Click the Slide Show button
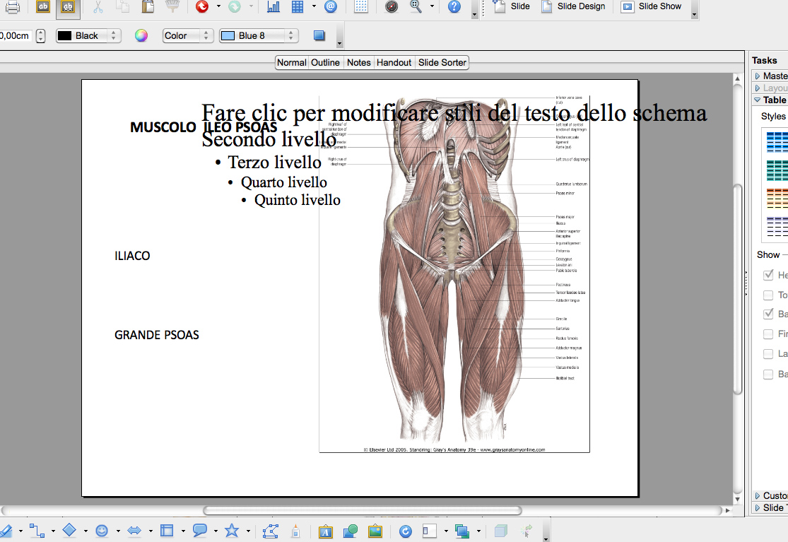Image resolution: width=788 pixels, height=542 pixels. pyautogui.click(x=652, y=7)
